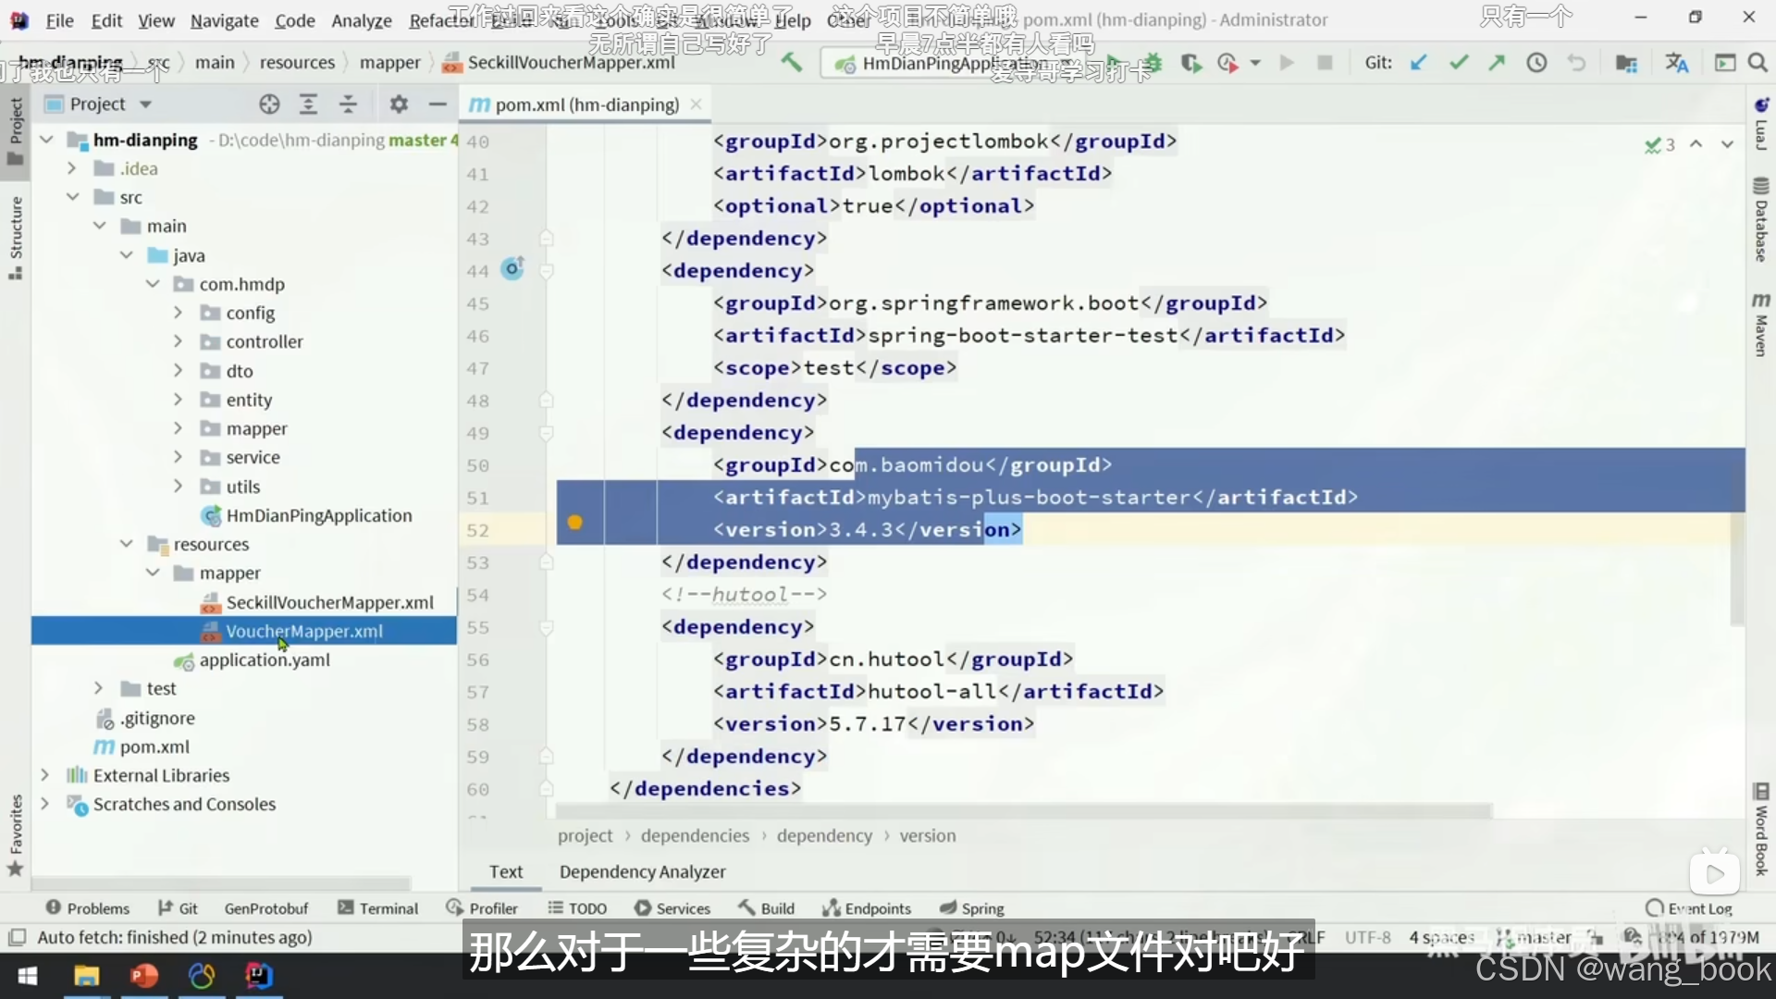Click the Git update project arrow
Screen dimensions: 1776x999
1418,63
